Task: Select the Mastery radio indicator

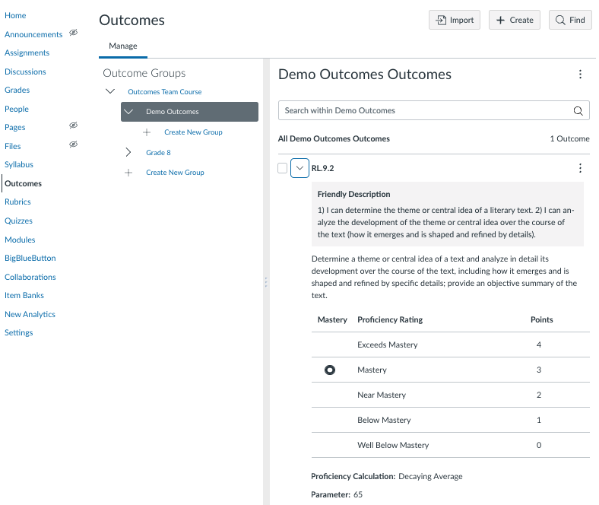Action: click(x=330, y=370)
